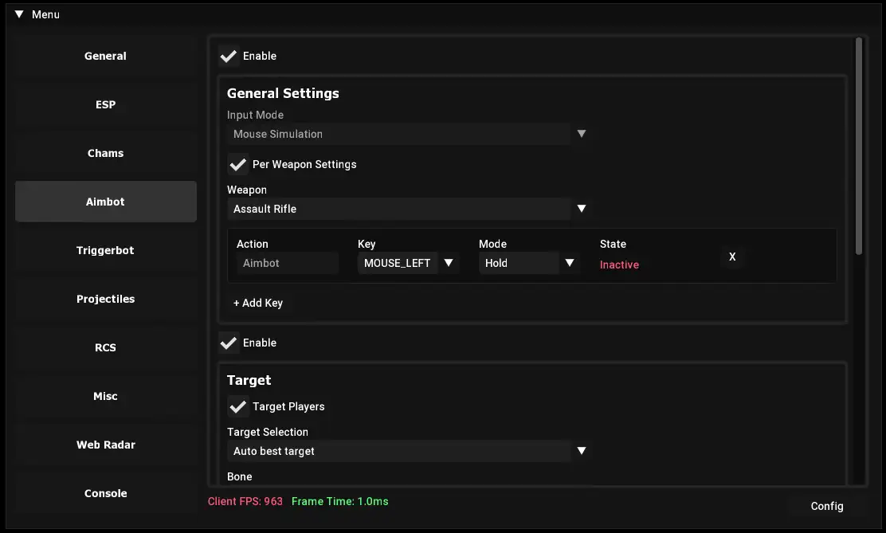The height and width of the screenshot is (533, 886).
Task: Open the Misc tab
Action: pyautogui.click(x=106, y=396)
